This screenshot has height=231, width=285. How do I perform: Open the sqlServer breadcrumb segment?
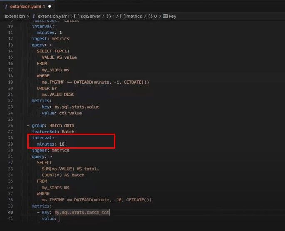click(91, 16)
